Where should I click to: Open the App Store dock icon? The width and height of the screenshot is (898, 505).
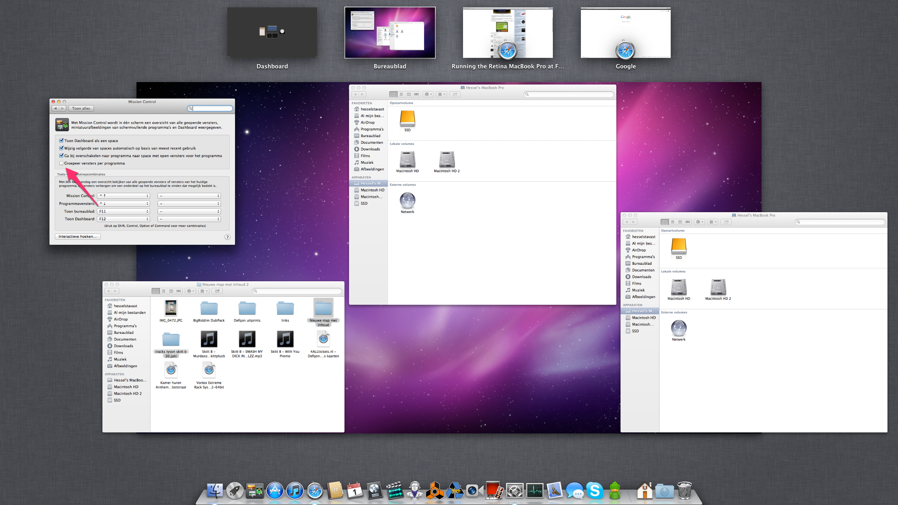tap(275, 490)
